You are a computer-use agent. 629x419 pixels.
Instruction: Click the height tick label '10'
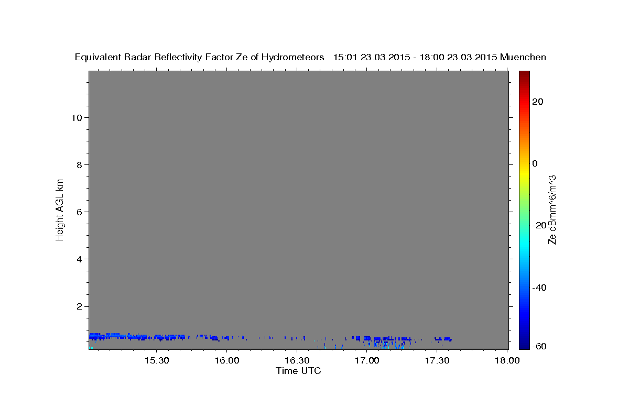pyautogui.click(x=77, y=117)
